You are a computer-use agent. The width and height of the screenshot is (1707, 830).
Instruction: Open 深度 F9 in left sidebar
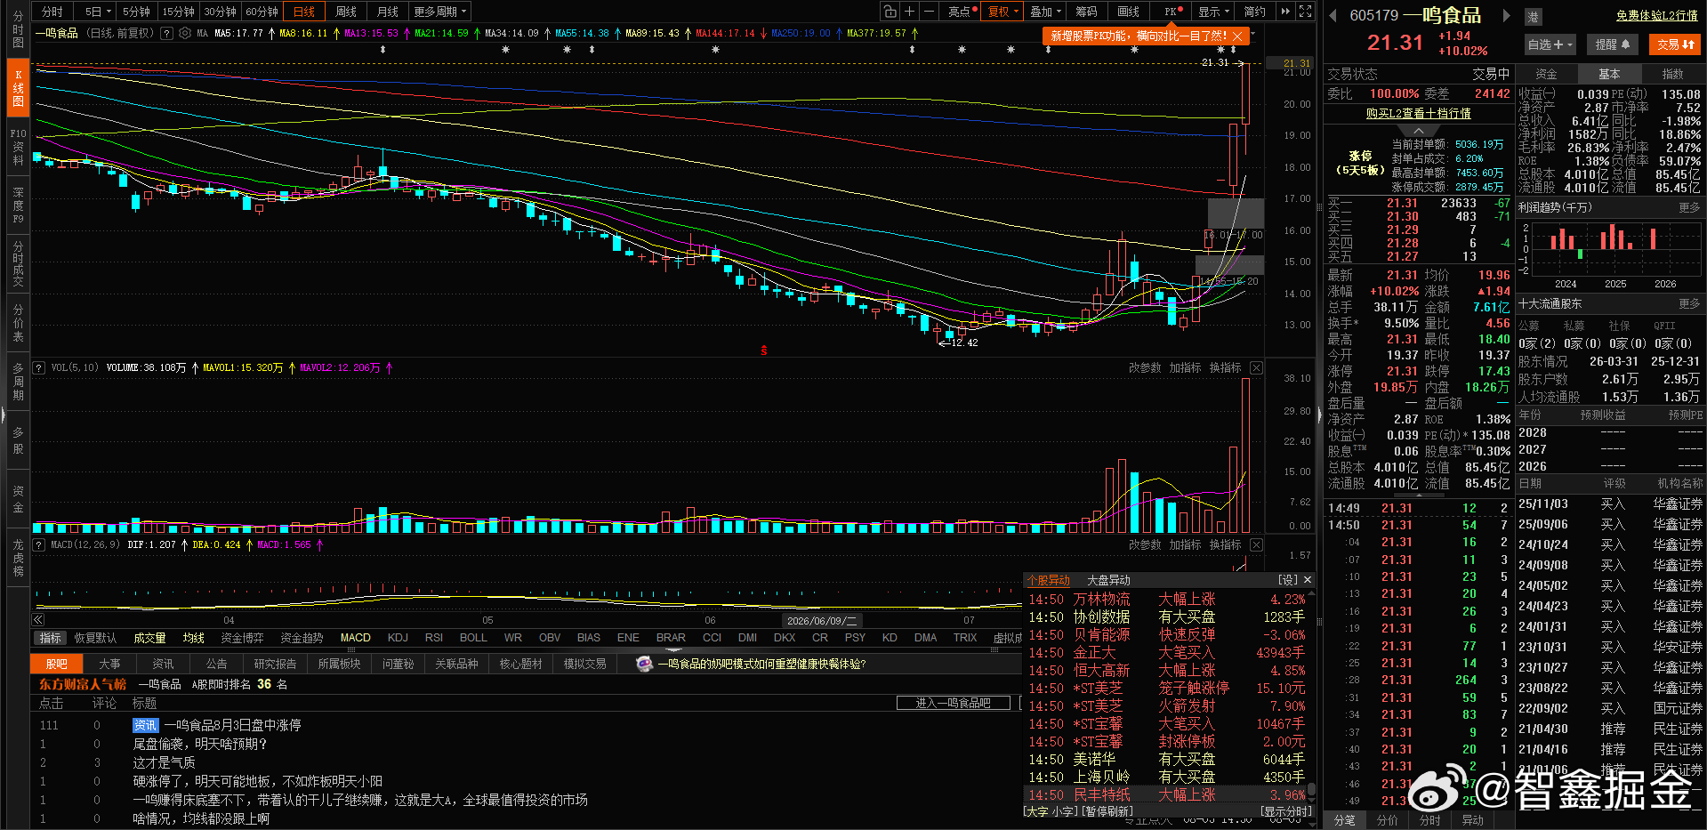coord(18,205)
